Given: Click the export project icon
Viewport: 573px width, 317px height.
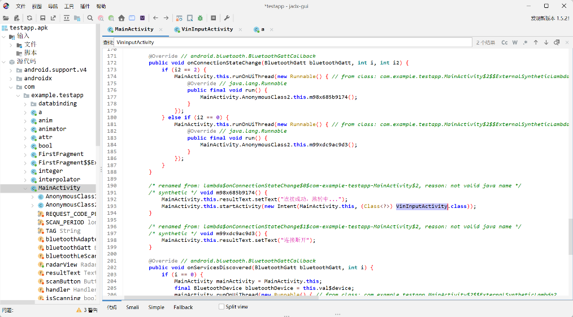Looking at the screenshot, I should 53,18.
